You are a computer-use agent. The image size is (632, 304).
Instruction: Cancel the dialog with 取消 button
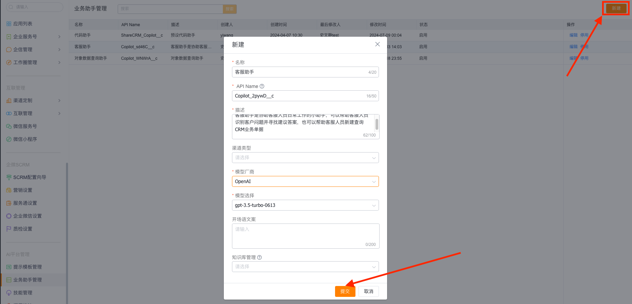click(369, 291)
